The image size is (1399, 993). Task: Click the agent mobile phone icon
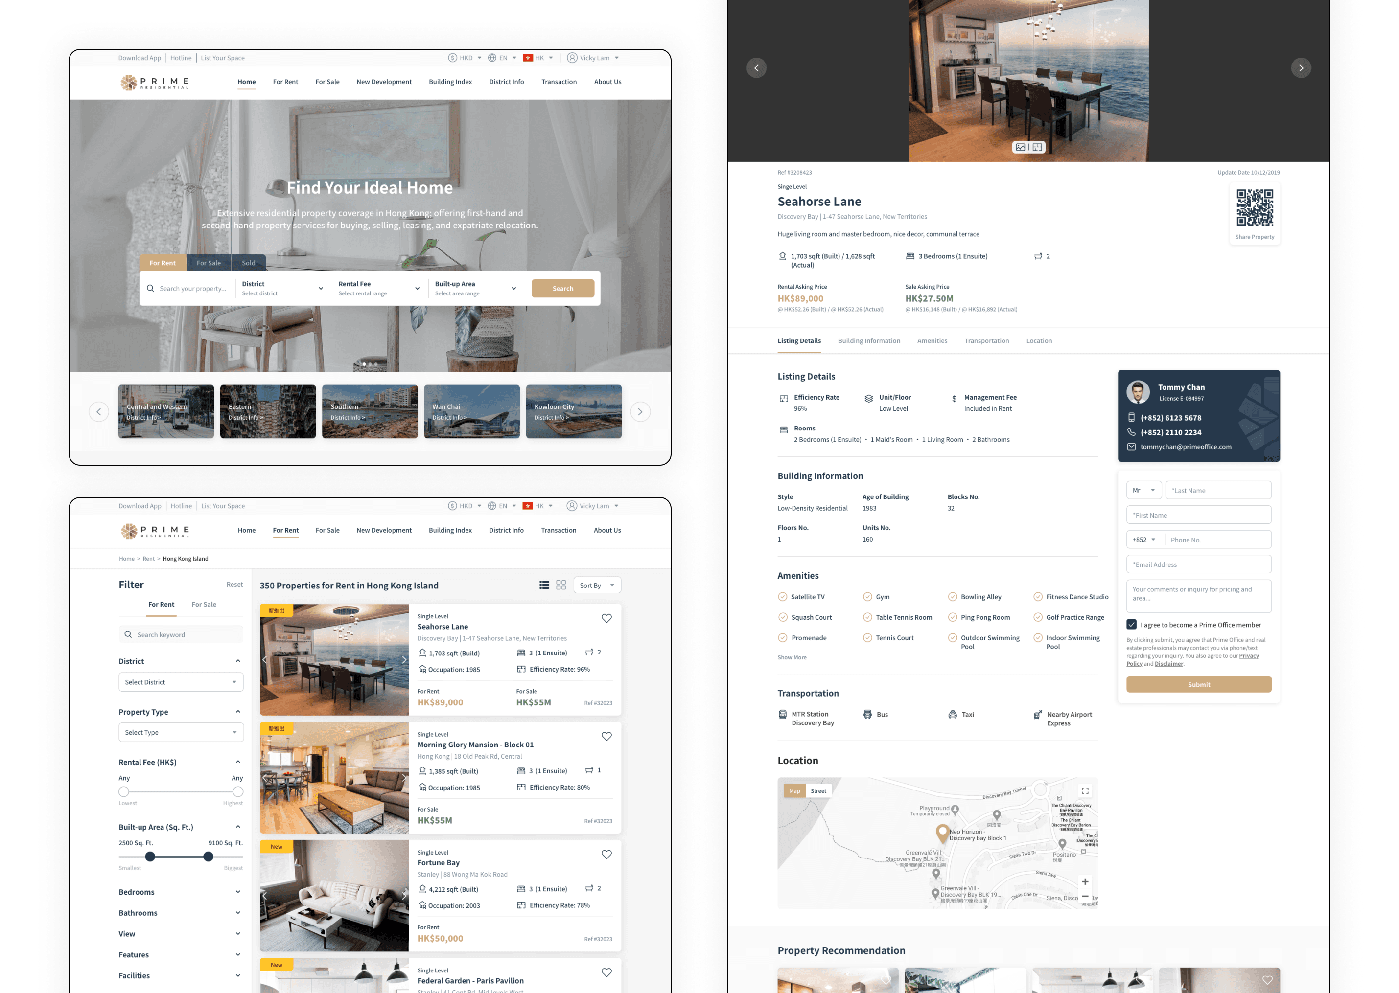click(x=1131, y=418)
